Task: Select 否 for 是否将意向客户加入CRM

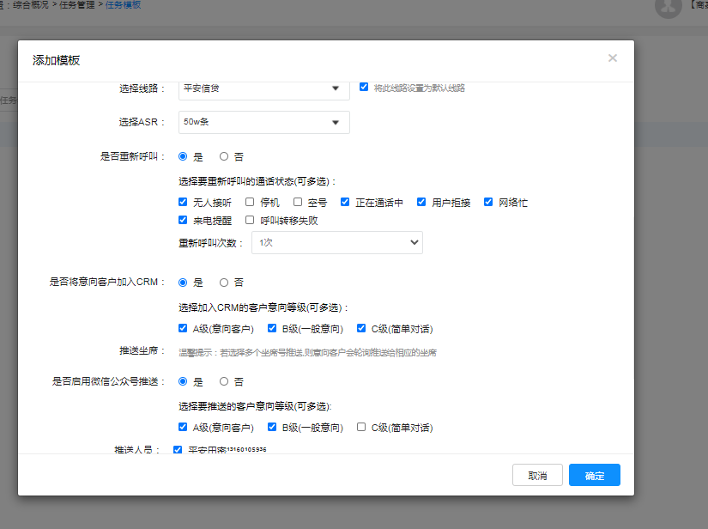Action: 224,283
